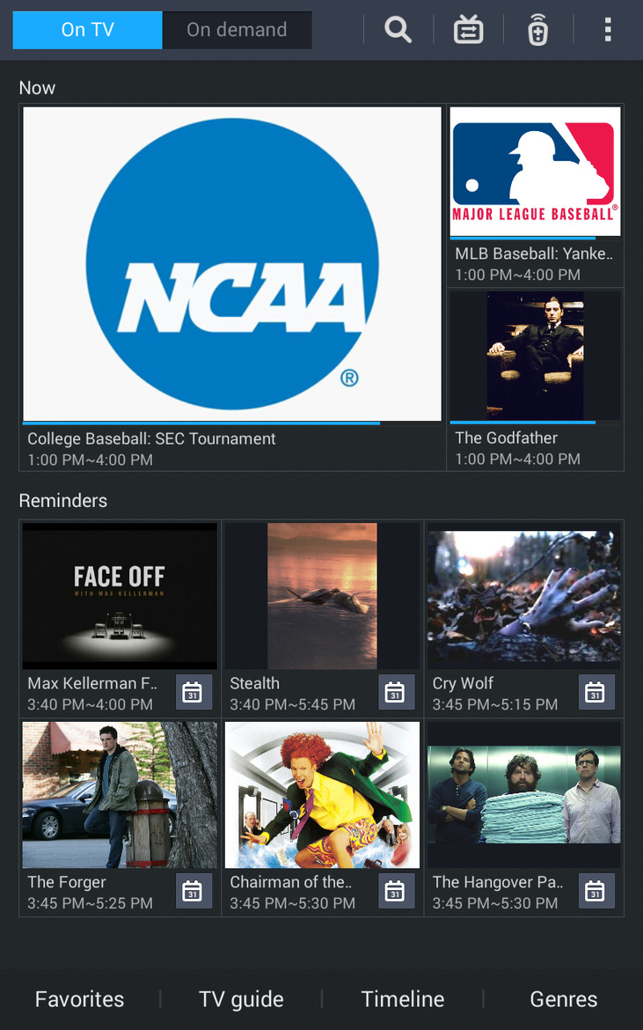Tap reminder icon for Chairman of the Board
Screen dimensions: 643x1030
(x=396, y=891)
